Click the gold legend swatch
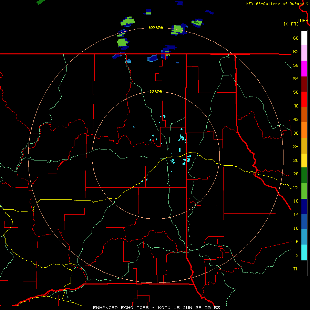 pyautogui.click(x=304, y=146)
